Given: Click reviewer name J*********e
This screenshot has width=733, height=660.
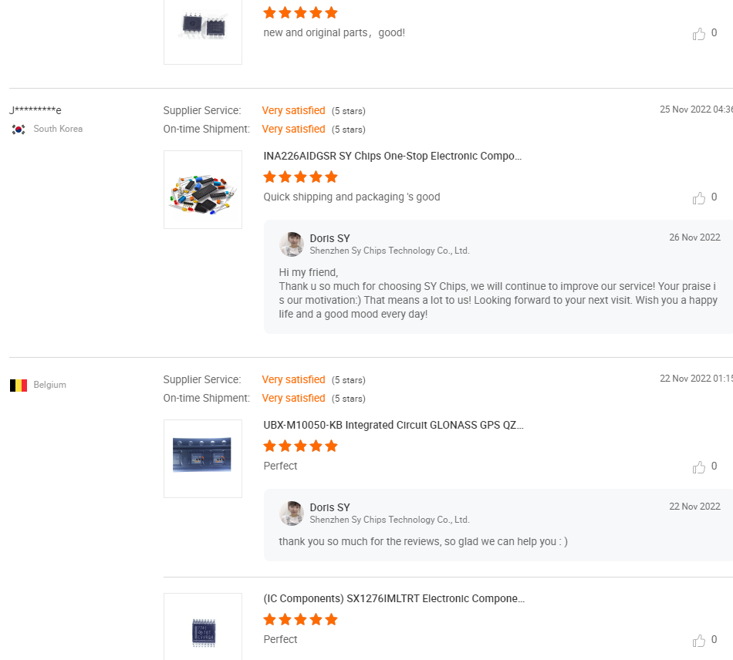Looking at the screenshot, I should (x=35, y=111).
